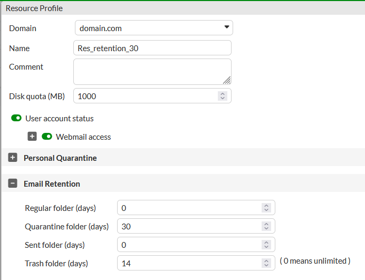Image resolution: width=365 pixels, height=280 pixels.
Task: Click the Sent folder days field
Action: [x=196, y=245]
